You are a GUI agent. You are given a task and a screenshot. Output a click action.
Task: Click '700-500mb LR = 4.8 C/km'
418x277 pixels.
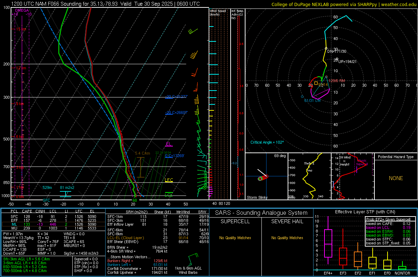pos(25,271)
